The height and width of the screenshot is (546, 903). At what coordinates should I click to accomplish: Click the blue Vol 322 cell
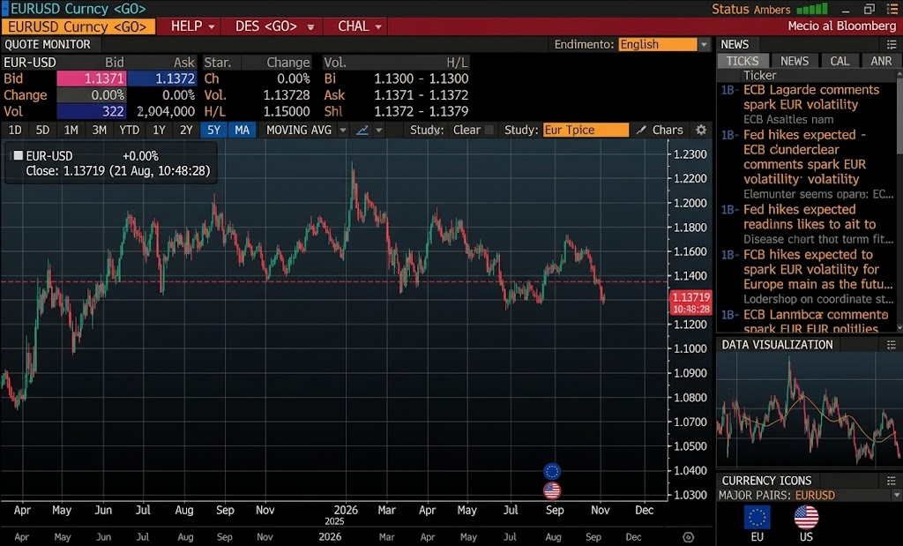tap(92, 111)
